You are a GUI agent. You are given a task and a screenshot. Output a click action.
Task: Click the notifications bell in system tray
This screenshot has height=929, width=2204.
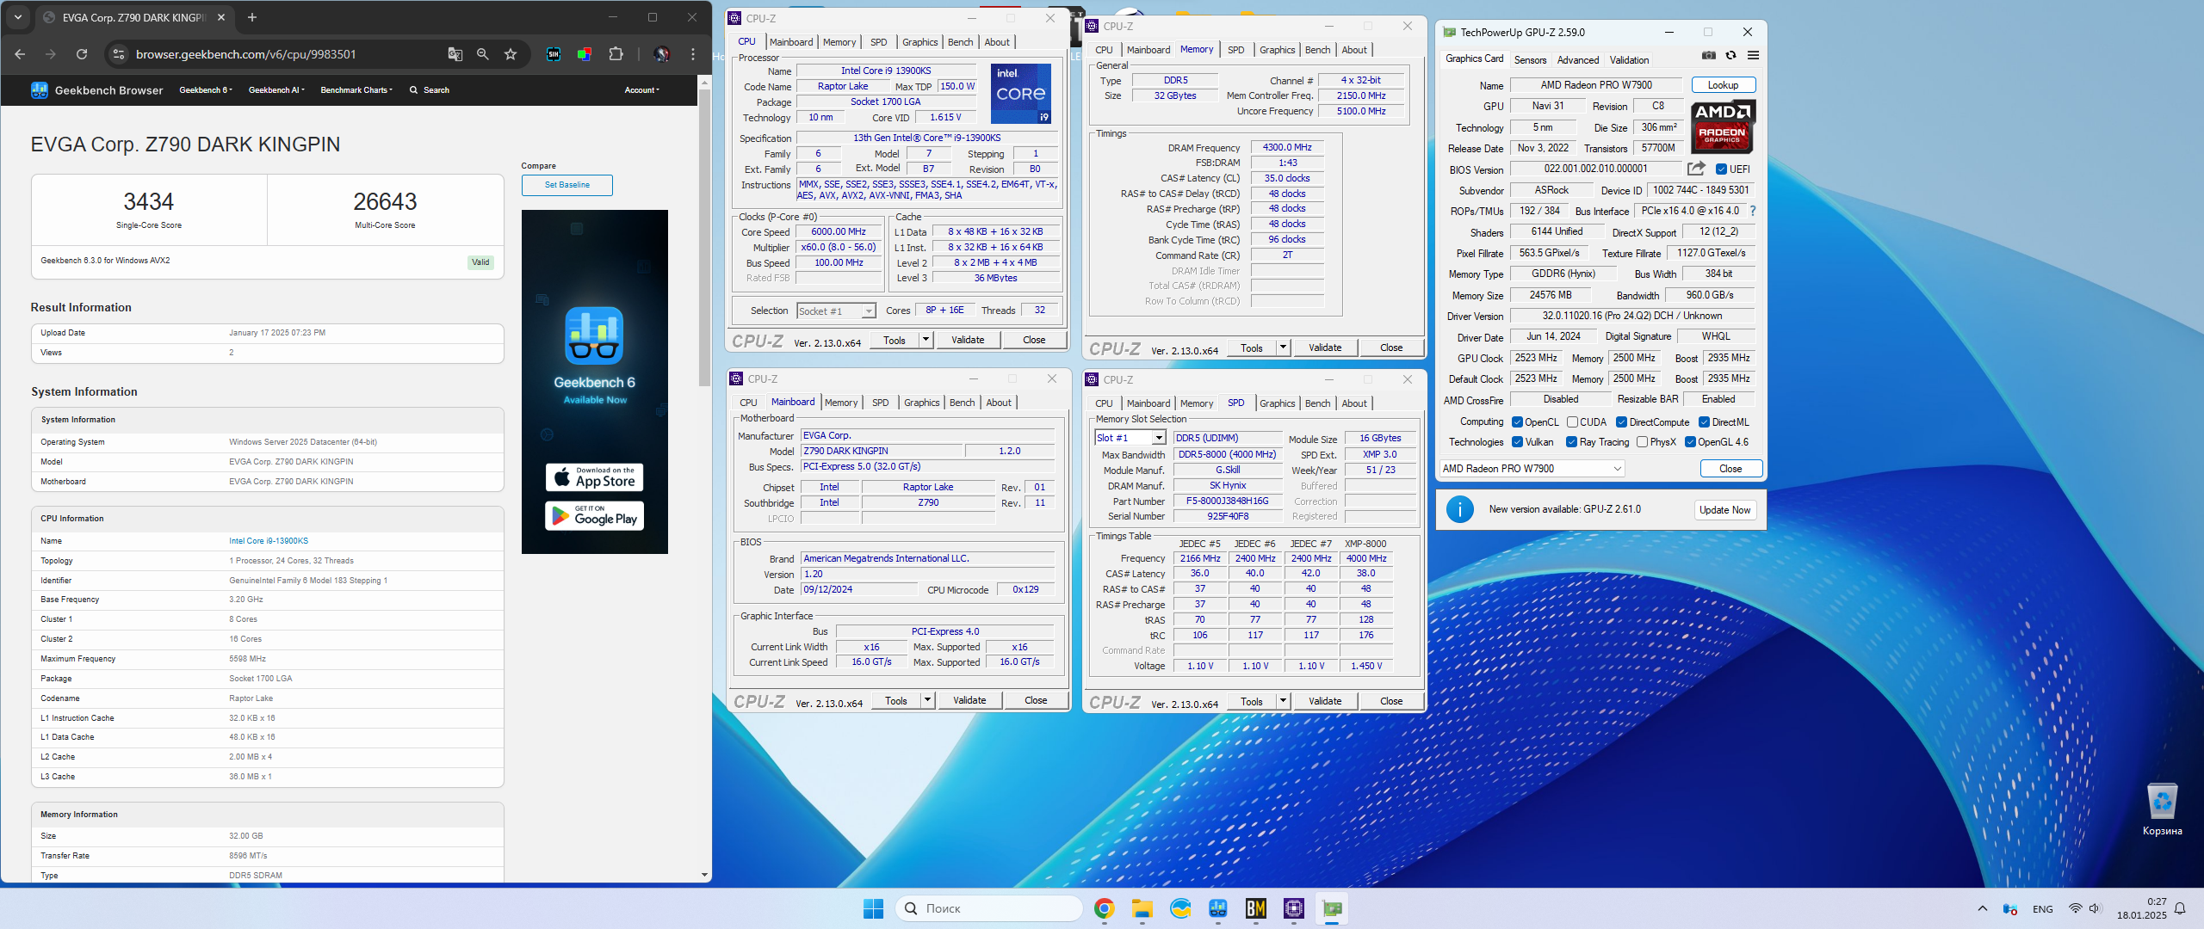2180,908
